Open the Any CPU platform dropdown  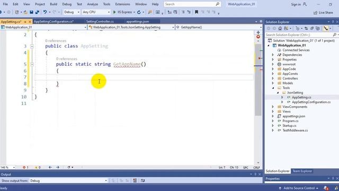[x=96, y=12]
